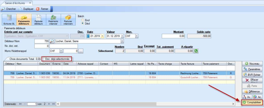Viewport: 264px width, 108px height.
Task: Click the green distribute icon next to A répartir
Action: click(x=196, y=51)
